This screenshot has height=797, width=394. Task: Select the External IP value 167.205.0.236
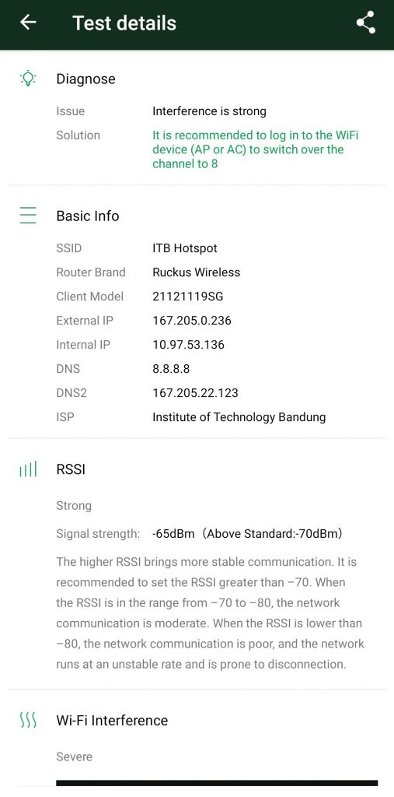pyautogui.click(x=192, y=321)
